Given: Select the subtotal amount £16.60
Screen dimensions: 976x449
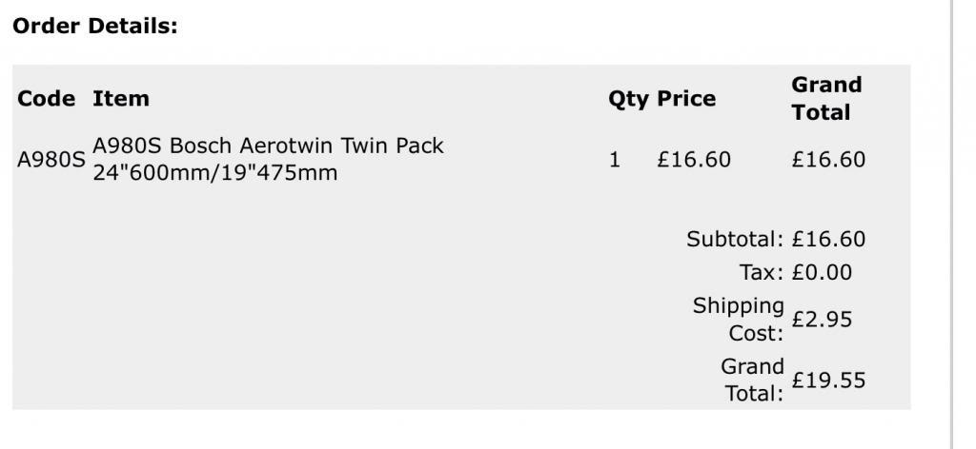Looking at the screenshot, I should 828,239.
